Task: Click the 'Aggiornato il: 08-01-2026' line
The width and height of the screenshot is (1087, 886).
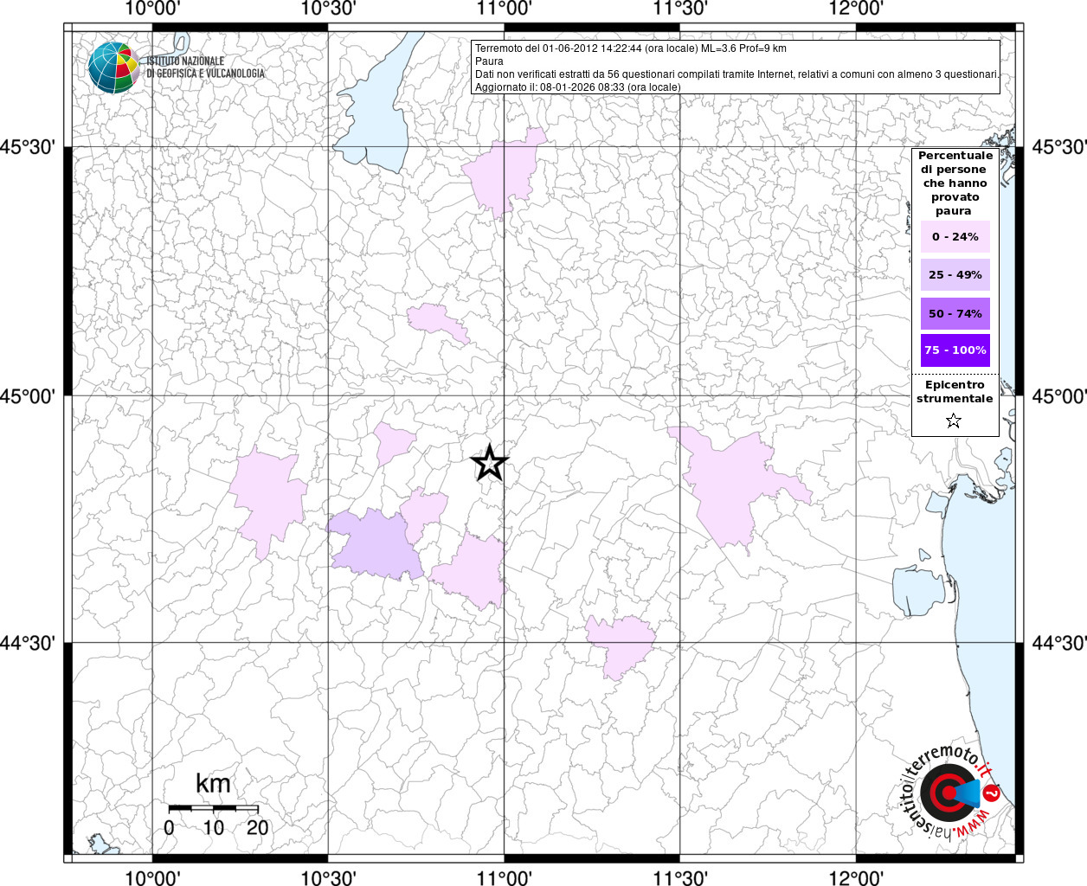Action: 577,87
